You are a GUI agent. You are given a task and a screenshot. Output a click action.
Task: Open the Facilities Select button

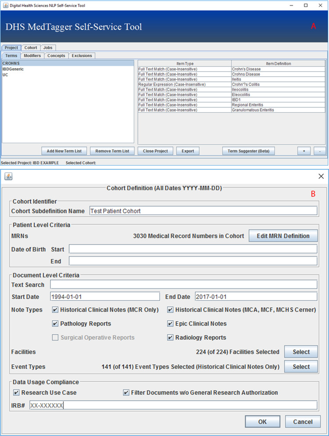coord(301,352)
